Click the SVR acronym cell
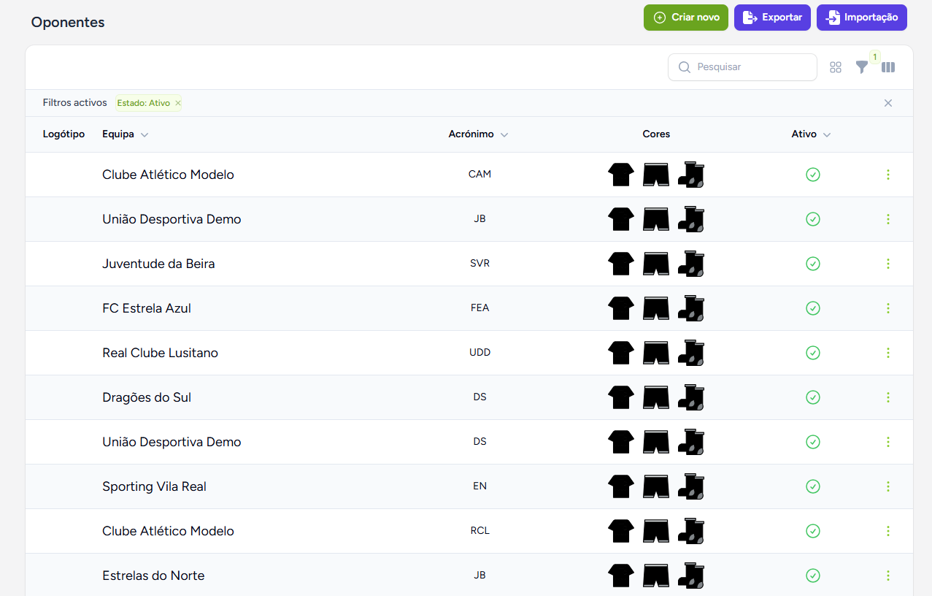The height and width of the screenshot is (596, 932). [480, 264]
